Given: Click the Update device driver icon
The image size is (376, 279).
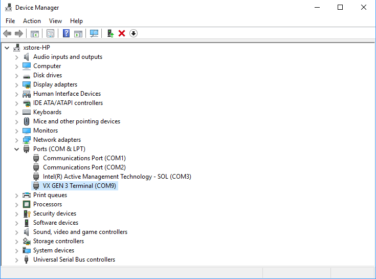Looking at the screenshot, I should point(110,33).
